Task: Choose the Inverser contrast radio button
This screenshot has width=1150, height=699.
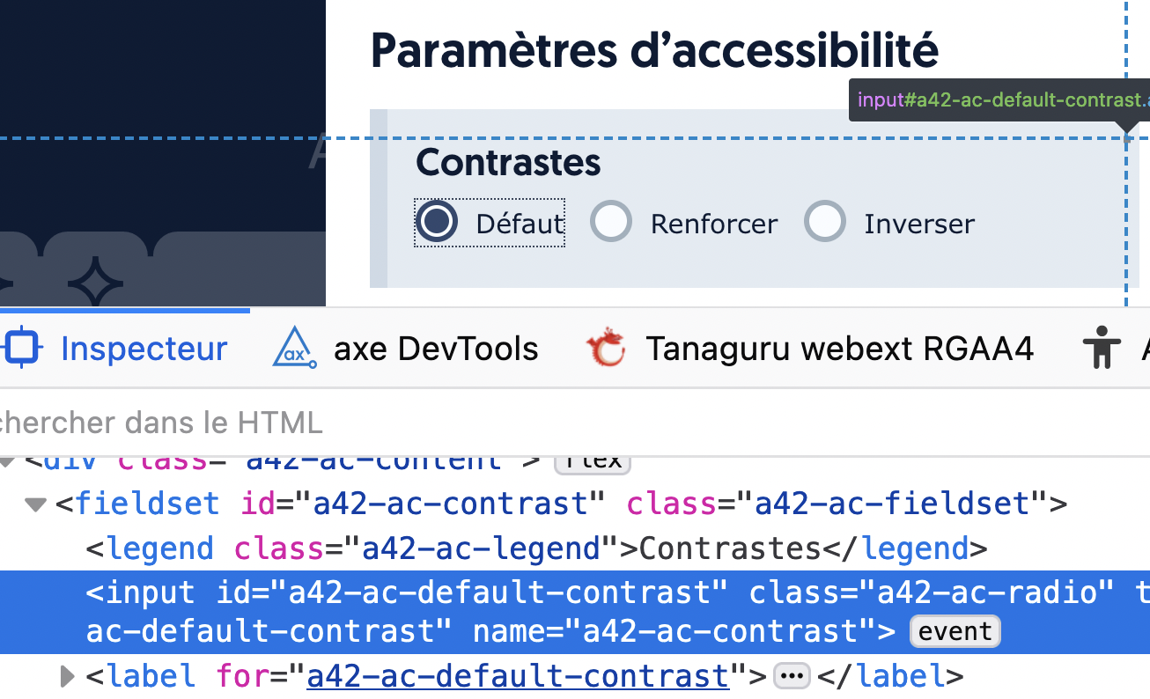Action: [825, 222]
